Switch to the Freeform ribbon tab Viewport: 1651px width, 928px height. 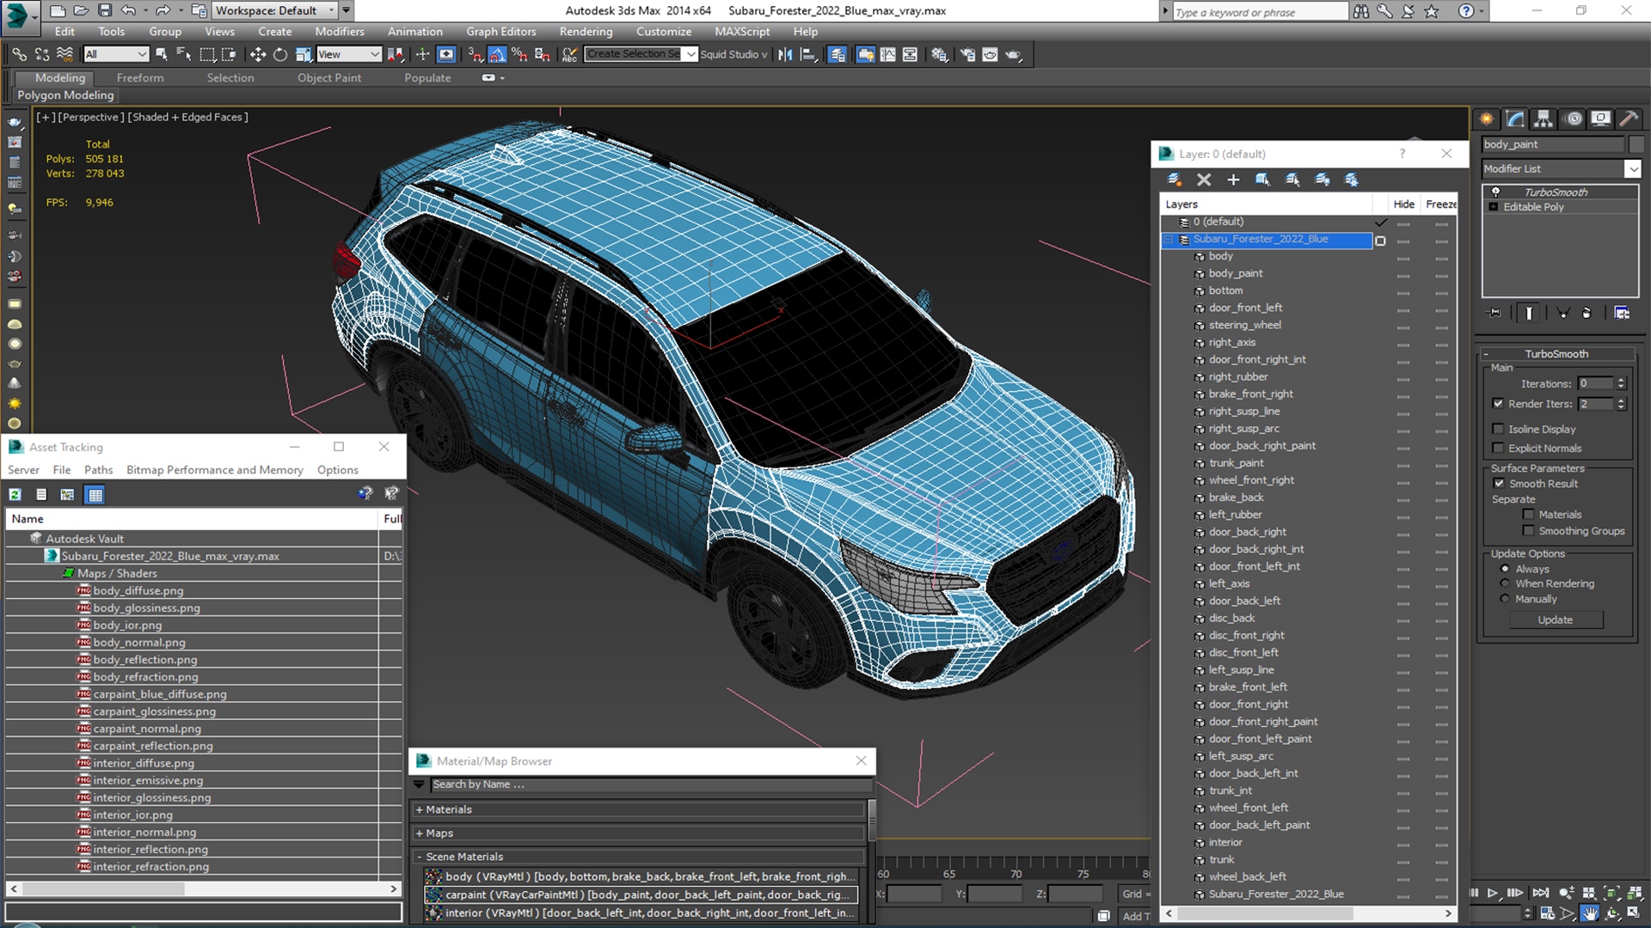pyautogui.click(x=140, y=77)
